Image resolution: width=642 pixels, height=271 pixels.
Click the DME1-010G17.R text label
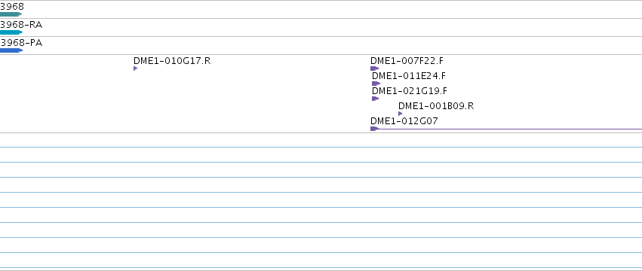(x=172, y=61)
